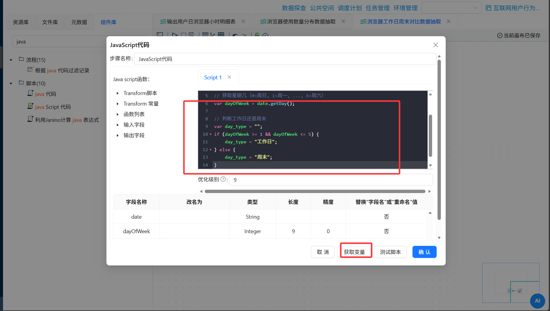Close the 浏览器工作日周末对比数据抽取 tab

(449, 21)
